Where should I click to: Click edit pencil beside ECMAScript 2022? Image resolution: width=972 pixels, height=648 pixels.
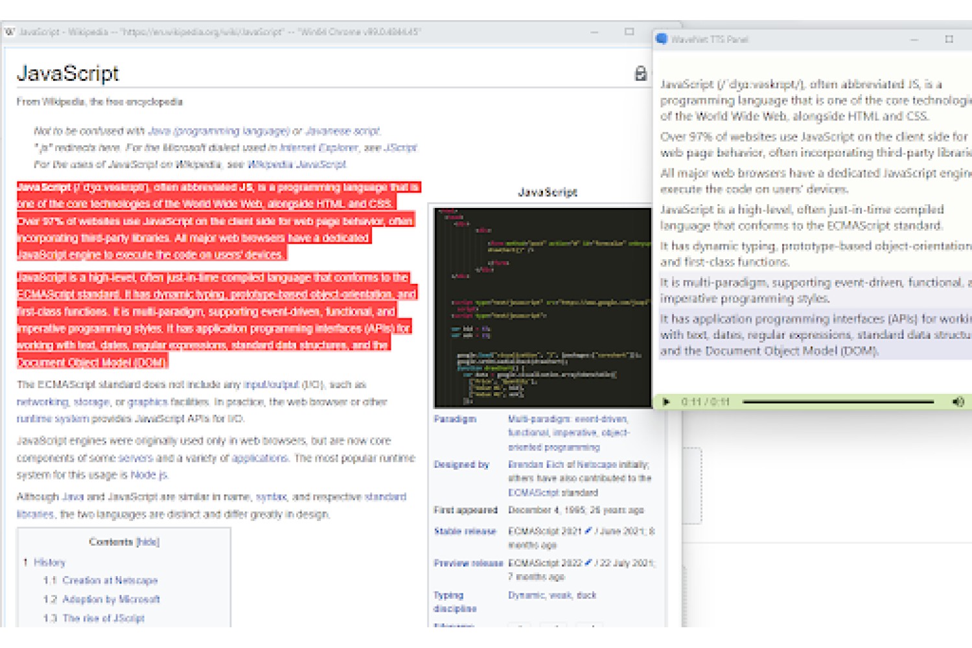click(588, 562)
